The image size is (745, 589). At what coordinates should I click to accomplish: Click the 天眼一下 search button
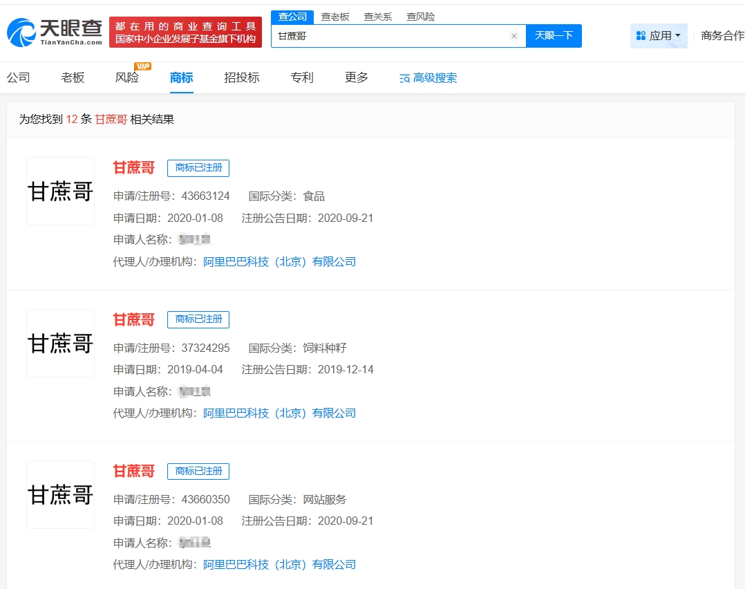554,36
